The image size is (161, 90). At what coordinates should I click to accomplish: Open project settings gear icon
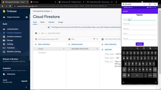pos(27,17)
